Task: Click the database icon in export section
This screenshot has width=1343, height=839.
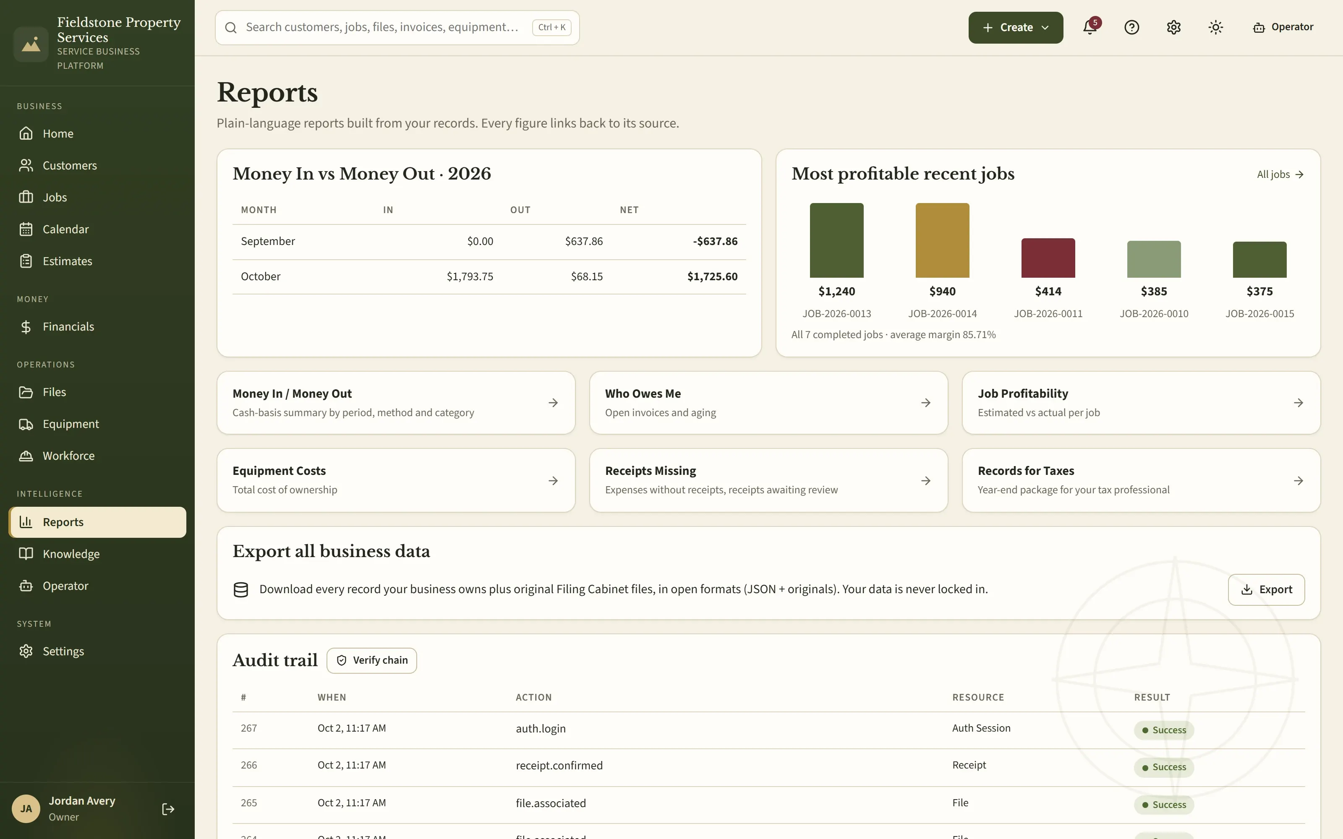Action: point(241,590)
